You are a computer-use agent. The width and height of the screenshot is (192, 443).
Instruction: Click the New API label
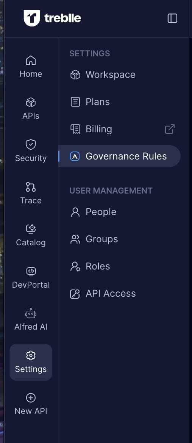(31, 411)
